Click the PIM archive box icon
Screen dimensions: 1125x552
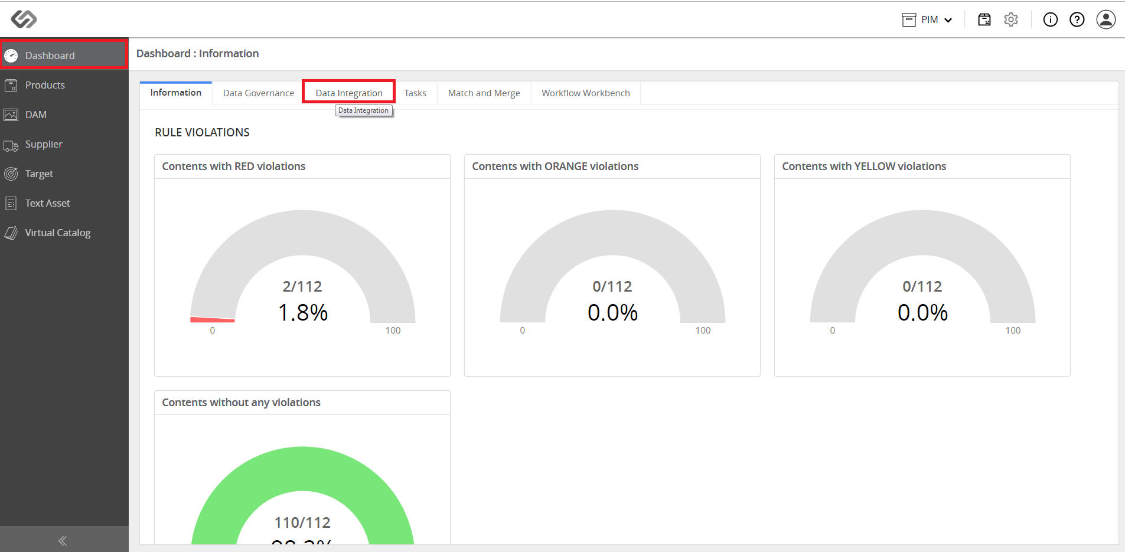click(909, 19)
